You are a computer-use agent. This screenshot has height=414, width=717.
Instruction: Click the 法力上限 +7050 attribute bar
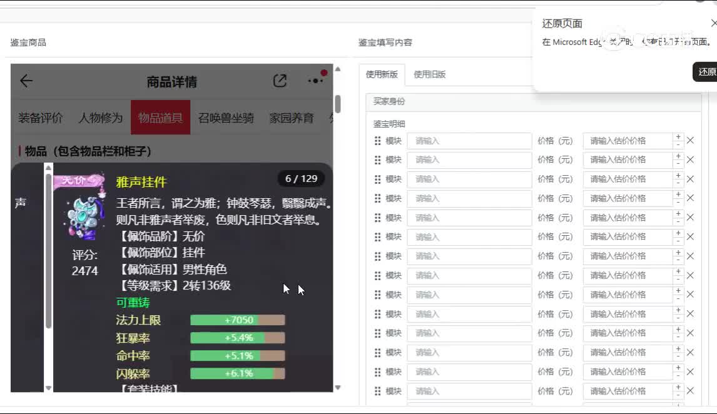pyautogui.click(x=238, y=320)
